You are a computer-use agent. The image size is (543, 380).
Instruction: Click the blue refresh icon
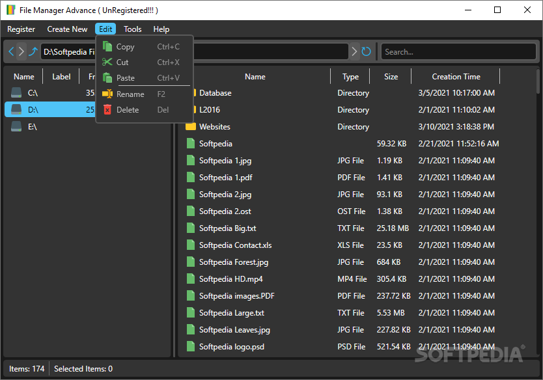tap(366, 51)
